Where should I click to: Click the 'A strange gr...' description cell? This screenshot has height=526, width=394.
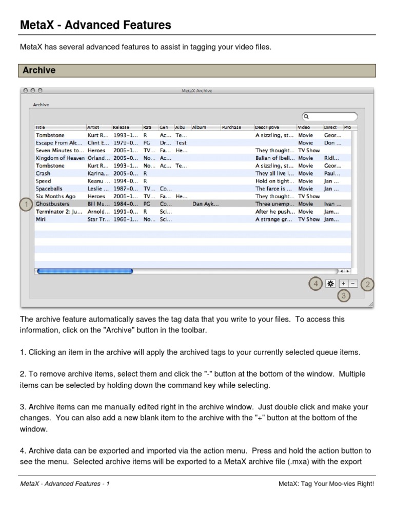point(274,219)
